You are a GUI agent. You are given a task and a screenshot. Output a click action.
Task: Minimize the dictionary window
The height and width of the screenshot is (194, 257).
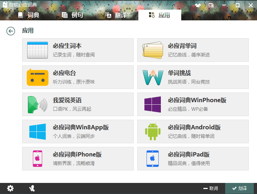tap(224, 5)
